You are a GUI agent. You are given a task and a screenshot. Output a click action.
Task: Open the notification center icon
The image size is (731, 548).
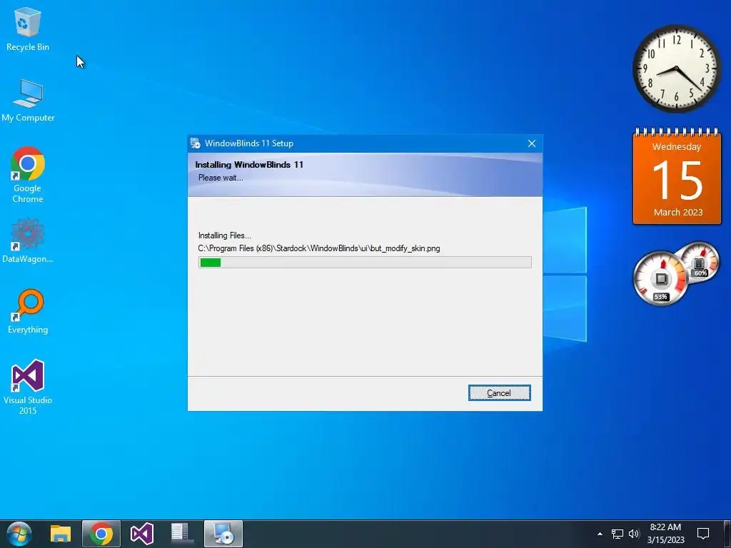703,534
